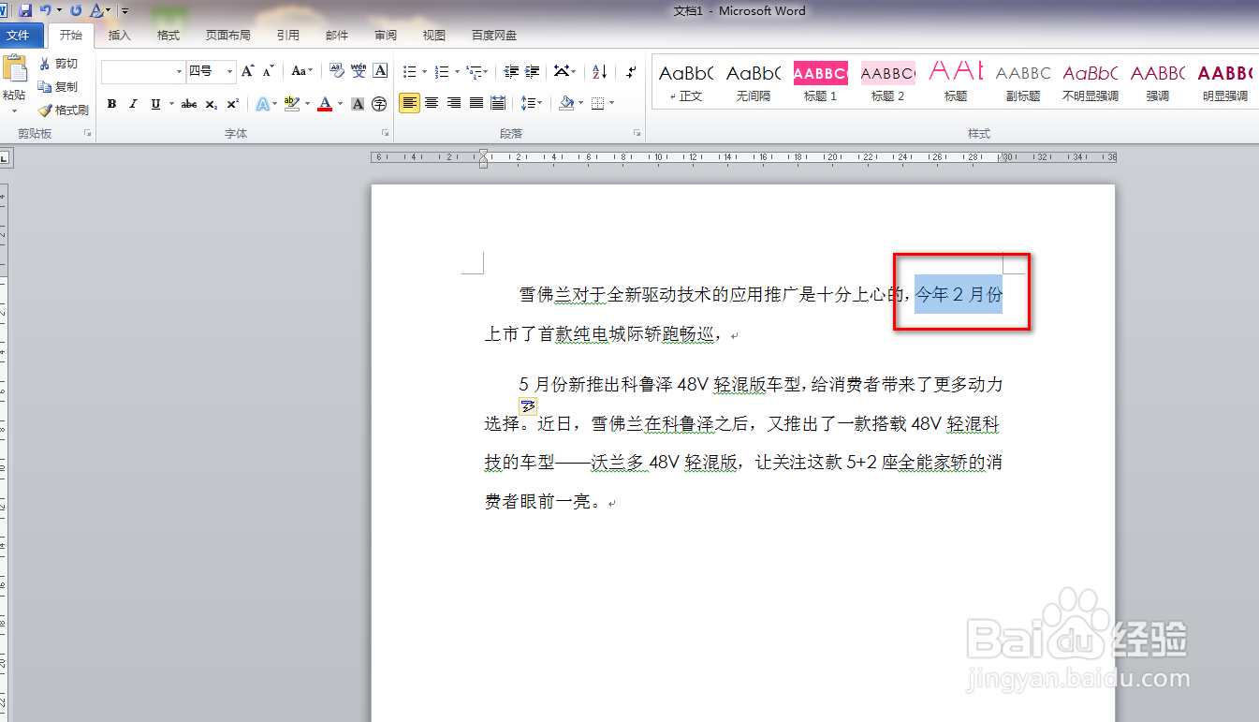This screenshot has width=1259, height=722.
Task: Show or hide paragraph marks
Action: click(x=632, y=71)
